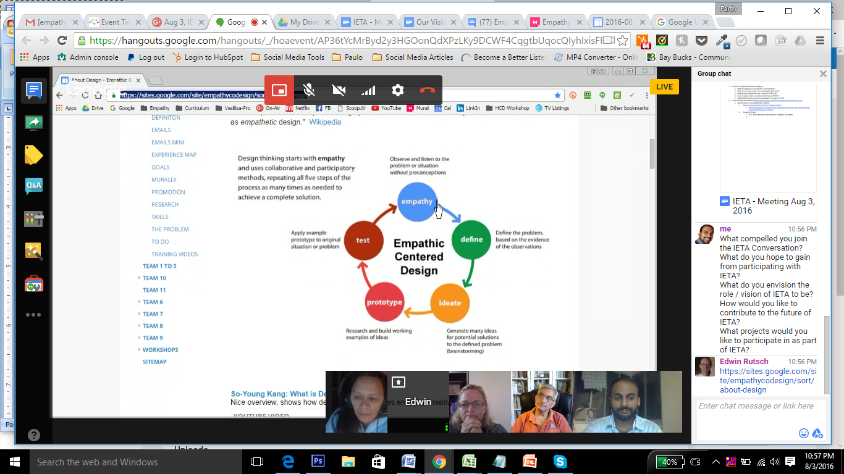This screenshot has height=474, width=844.
Task: Open the Cameraman app icon in sidebar
Action: 33,218
